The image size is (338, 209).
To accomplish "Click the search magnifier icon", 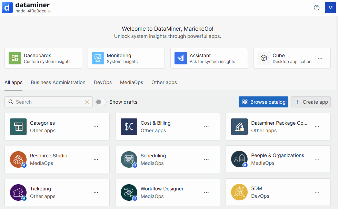I will pos(11,102).
